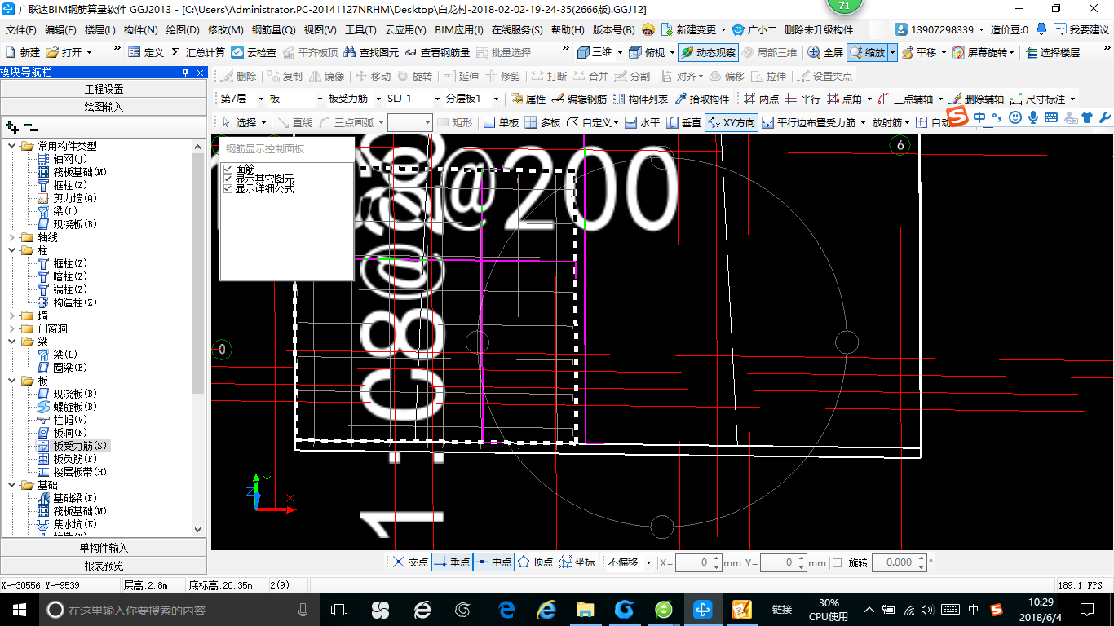Expand the 轴线 tree node

[x=11, y=237]
